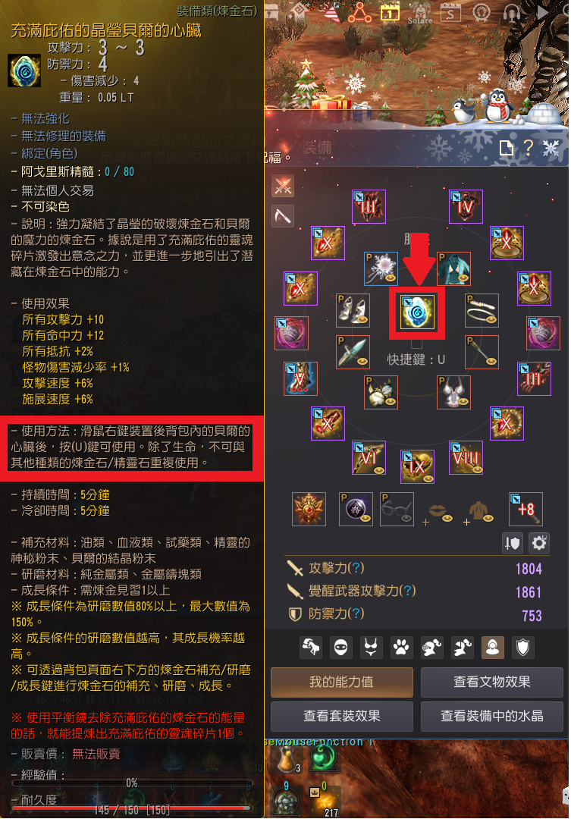
Task: Click the question mark beside 攻擊力
Action: pyautogui.click(x=356, y=568)
